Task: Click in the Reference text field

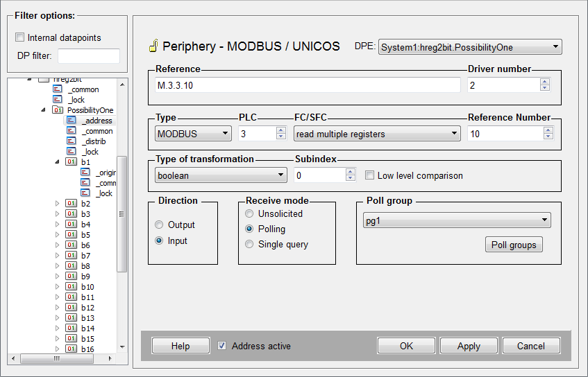Action: pyautogui.click(x=307, y=85)
